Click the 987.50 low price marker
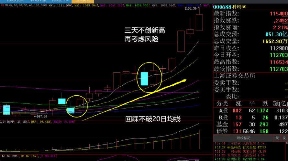Image resolution: width=288 pixels, height=161 pixels. click(41, 116)
